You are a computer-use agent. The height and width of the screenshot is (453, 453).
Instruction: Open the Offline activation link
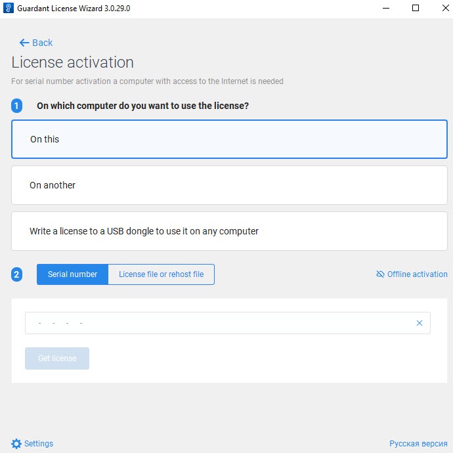click(x=417, y=274)
